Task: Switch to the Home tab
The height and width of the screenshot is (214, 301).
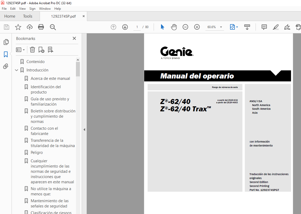Action: point(10,16)
